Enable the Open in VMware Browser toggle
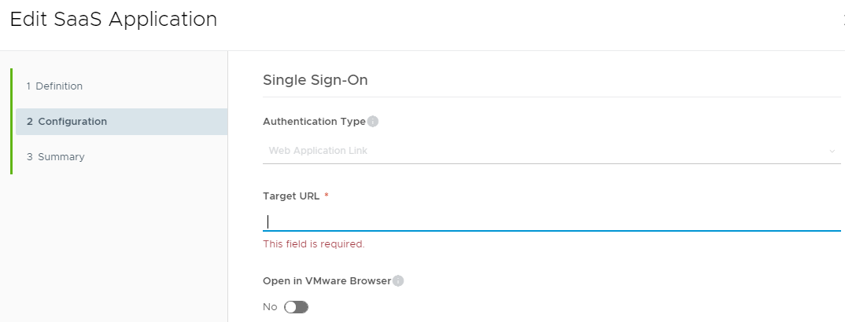 click(297, 307)
